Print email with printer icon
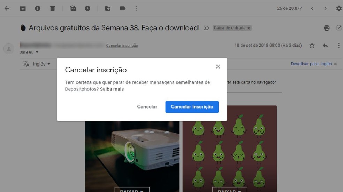Image resolution: width=343 pixels, height=192 pixels. [327, 28]
